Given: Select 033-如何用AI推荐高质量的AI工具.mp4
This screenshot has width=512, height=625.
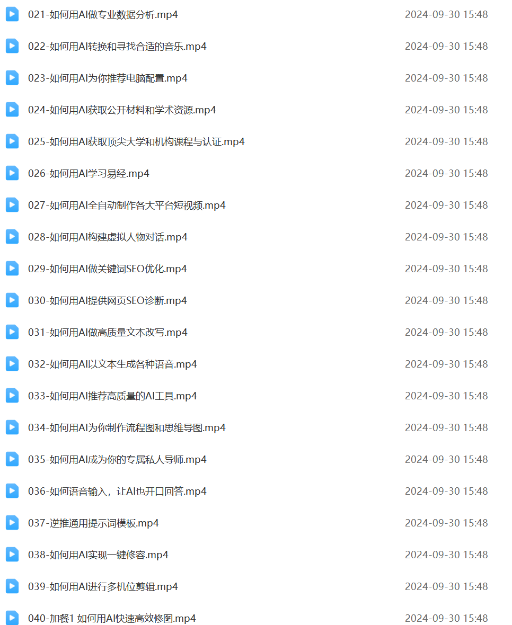Looking at the screenshot, I should click(x=112, y=396).
